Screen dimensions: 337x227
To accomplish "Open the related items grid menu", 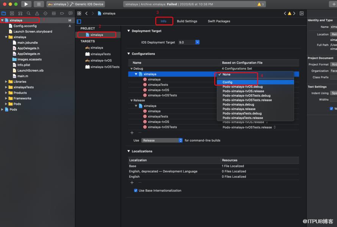I will 79,13.
